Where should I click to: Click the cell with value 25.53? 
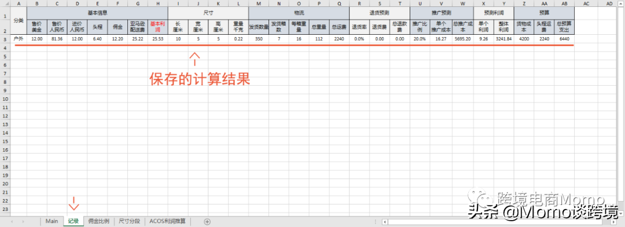tap(157, 39)
